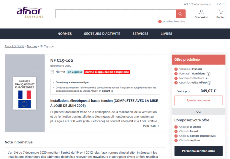
Task: Click the 'NF C15-100' title heading
Action: (62, 60)
